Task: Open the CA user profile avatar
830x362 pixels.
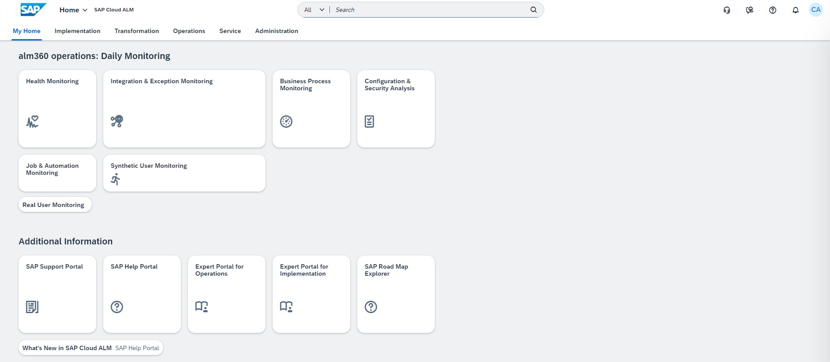Action: pyautogui.click(x=815, y=10)
